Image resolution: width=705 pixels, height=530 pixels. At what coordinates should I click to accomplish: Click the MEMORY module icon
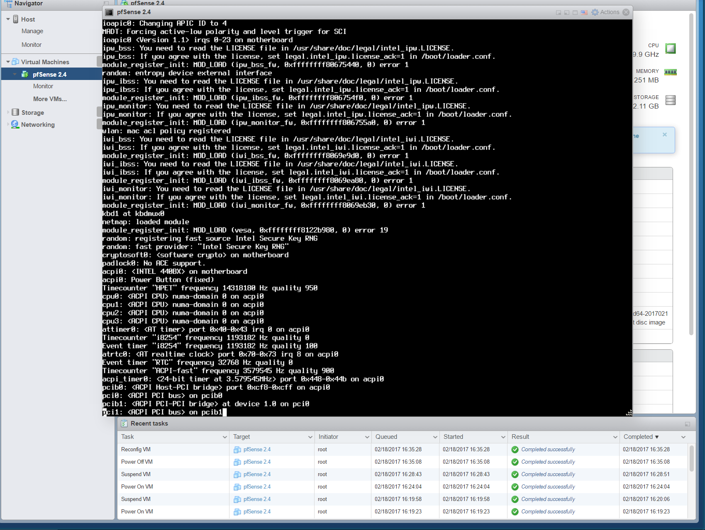(671, 72)
